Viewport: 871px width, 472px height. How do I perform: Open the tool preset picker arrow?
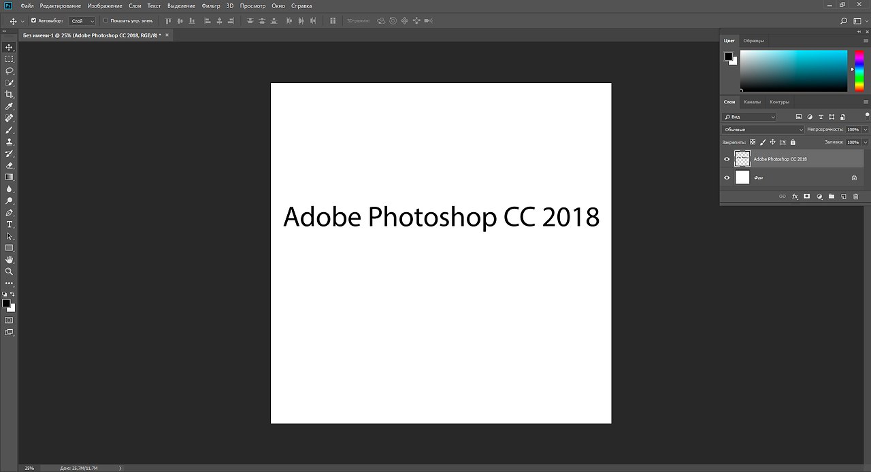[x=22, y=21]
